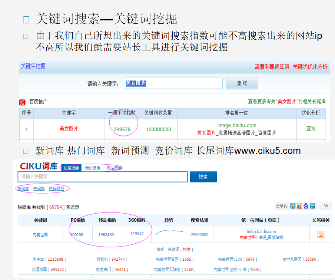The width and height of the screenshot is (335, 280).
Task: Share via the Baidu paw icon
Action: point(306,206)
